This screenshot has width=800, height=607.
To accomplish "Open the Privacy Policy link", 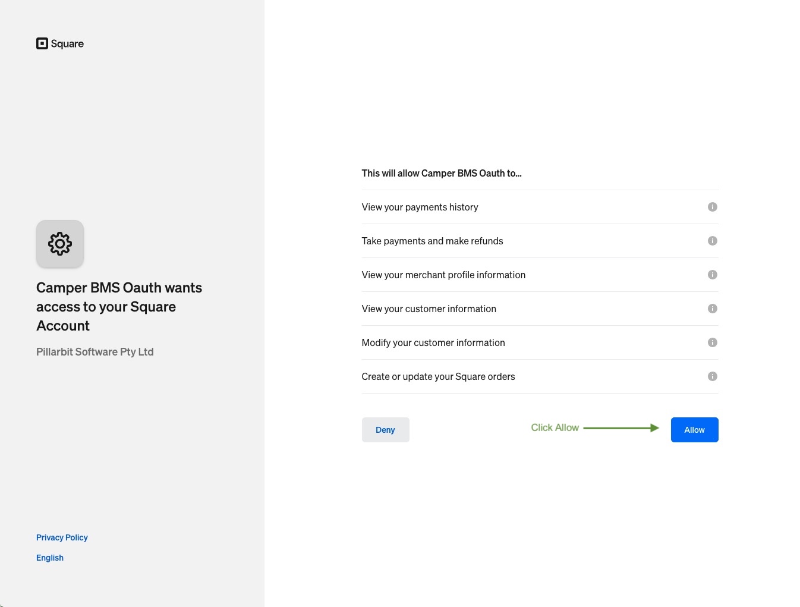I will (x=62, y=537).
